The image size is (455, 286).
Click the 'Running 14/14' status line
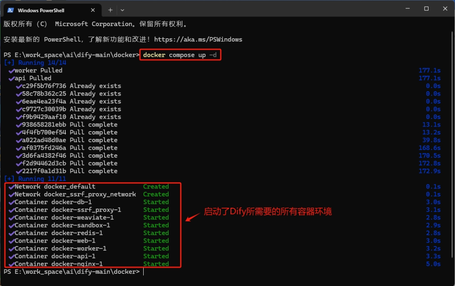click(x=35, y=63)
